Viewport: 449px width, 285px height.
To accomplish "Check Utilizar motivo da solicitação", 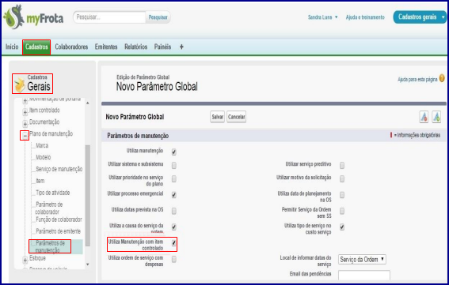I will (x=342, y=178).
